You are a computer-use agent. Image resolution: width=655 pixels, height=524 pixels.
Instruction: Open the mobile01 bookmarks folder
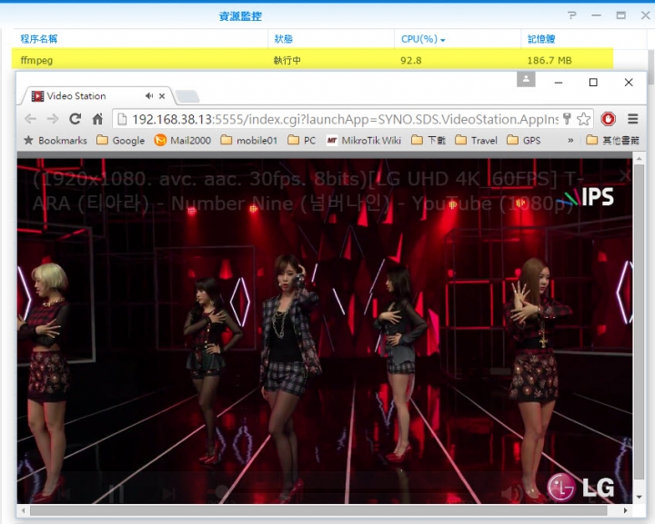click(x=249, y=141)
